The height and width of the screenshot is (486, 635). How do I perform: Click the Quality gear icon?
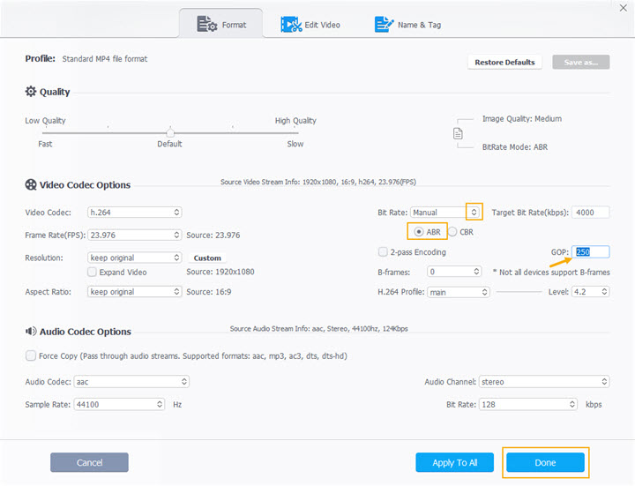31,92
